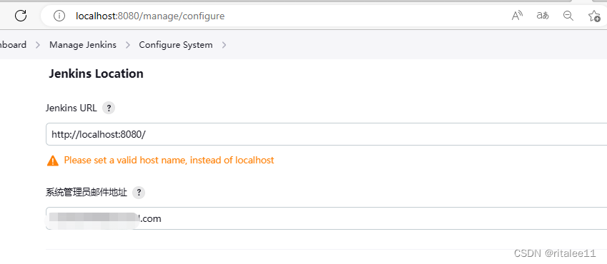607x264 pixels.
Task: Select the Jenkins Location heading
Action: 96,73
